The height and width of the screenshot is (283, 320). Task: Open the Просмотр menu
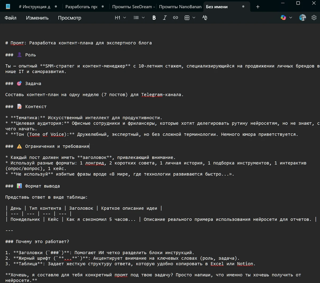(69, 18)
